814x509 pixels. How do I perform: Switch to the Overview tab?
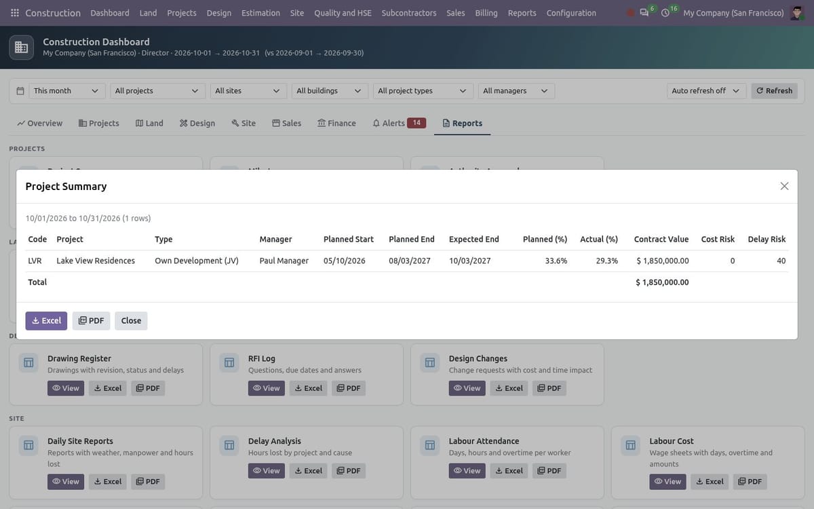[40, 124]
